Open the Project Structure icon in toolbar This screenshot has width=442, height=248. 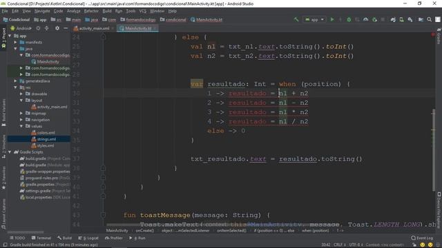(x=421, y=19)
